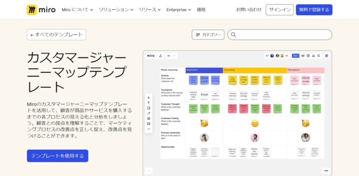Viewport: 359px width, 176px height.
Task: Open the Enterprise dropdown menu
Action: click(x=179, y=10)
